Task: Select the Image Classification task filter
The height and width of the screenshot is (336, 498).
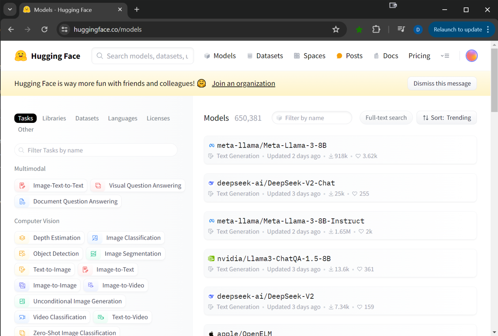Action: pyautogui.click(x=126, y=238)
